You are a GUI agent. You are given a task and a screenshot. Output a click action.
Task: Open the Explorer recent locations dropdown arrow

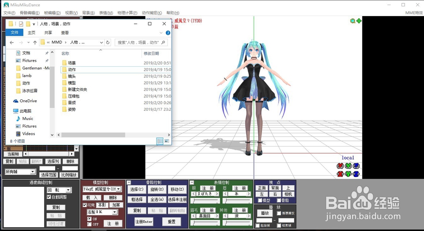pyautogui.click(x=28, y=42)
